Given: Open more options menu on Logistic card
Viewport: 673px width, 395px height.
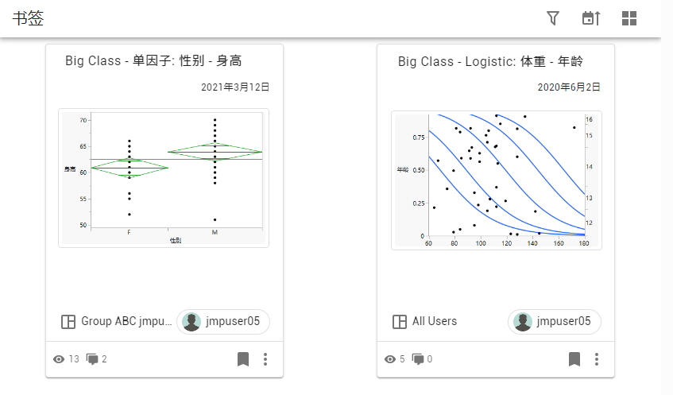Looking at the screenshot, I should [597, 359].
